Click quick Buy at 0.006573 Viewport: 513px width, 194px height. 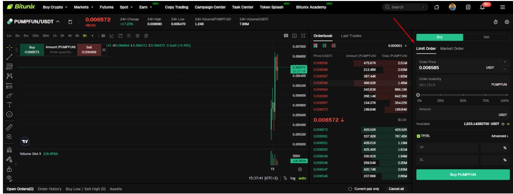32,50
